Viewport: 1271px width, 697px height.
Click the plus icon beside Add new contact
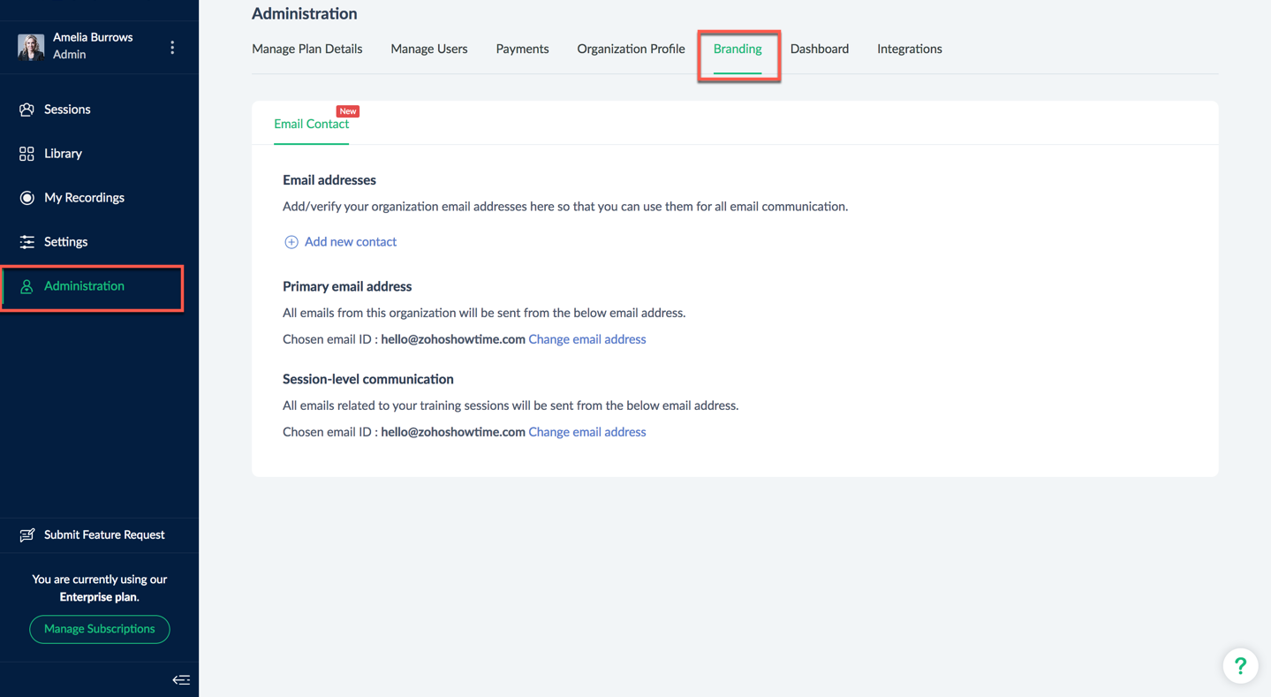(x=291, y=242)
